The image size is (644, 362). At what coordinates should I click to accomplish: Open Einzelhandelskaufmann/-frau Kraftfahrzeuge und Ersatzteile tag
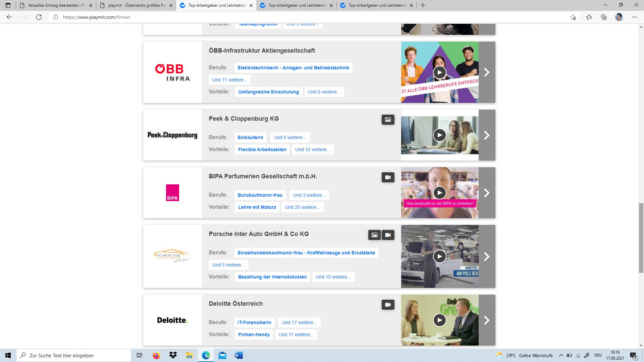click(306, 253)
